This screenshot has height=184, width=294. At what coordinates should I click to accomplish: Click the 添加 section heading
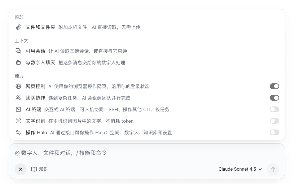click(19, 17)
